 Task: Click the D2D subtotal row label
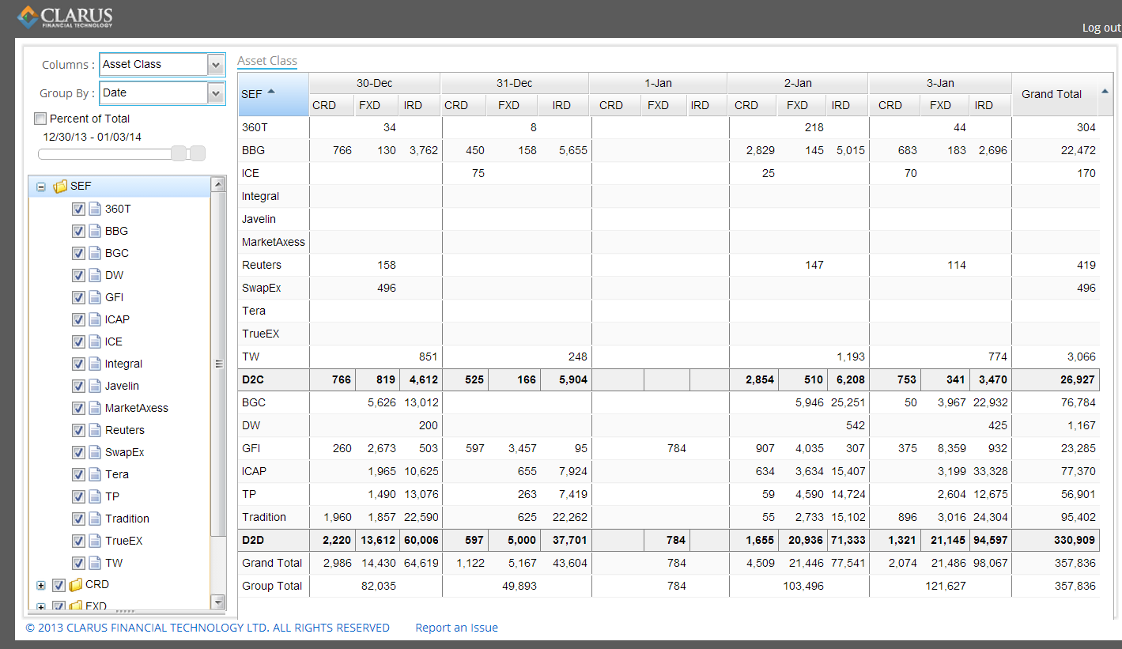(x=254, y=540)
